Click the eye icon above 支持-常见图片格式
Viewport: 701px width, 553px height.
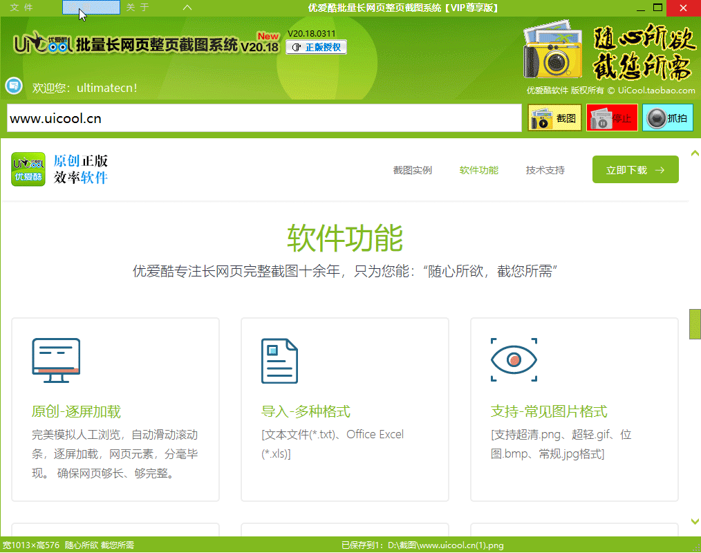(514, 360)
